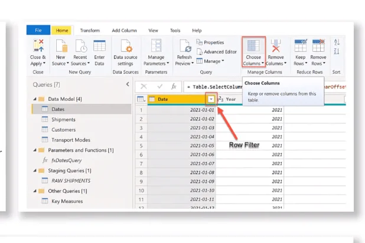Open the table options menu icon in the grid corner
365x243 pixels.
[141, 99]
